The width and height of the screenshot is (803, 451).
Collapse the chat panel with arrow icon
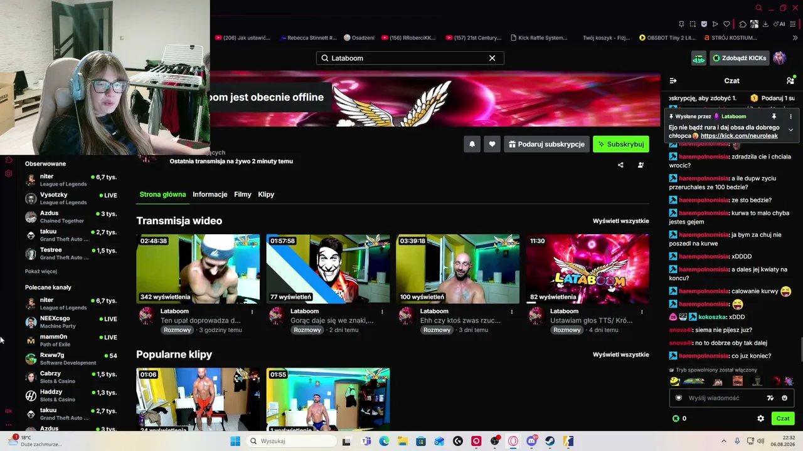click(x=673, y=81)
